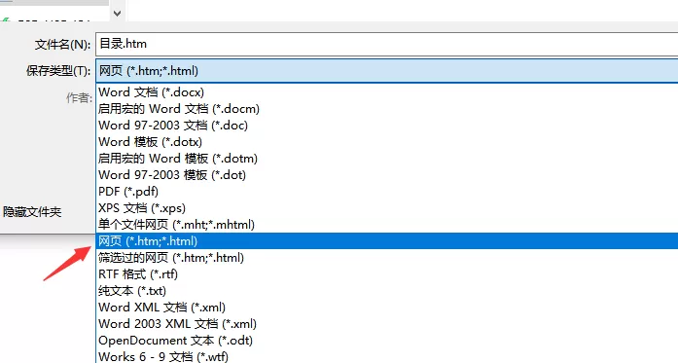Choose PDF (*.pdf) save type

[386, 192]
